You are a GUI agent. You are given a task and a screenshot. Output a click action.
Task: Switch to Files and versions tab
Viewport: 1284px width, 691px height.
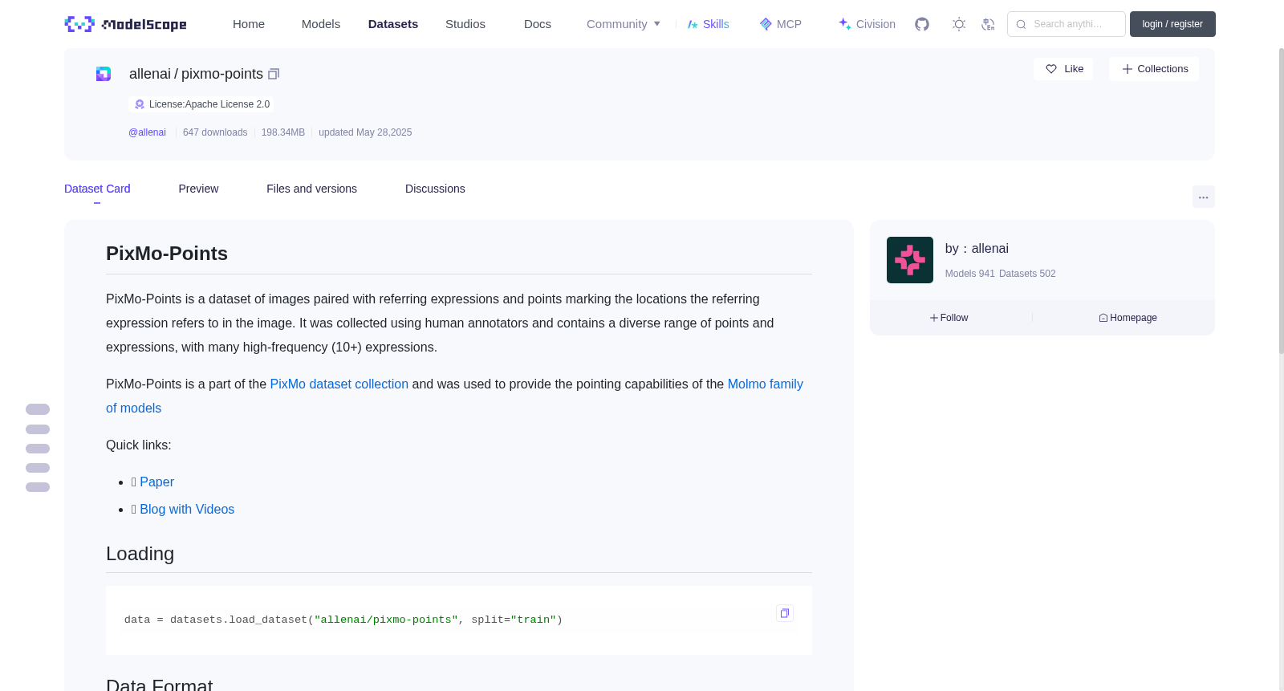(311, 189)
